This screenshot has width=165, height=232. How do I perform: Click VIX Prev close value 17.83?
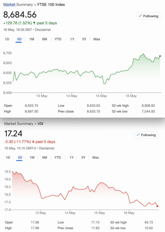coord(95,228)
